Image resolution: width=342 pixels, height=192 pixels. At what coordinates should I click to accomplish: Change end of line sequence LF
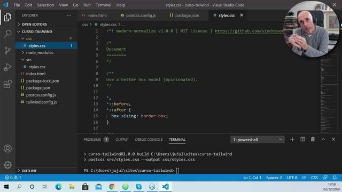coord(304,178)
